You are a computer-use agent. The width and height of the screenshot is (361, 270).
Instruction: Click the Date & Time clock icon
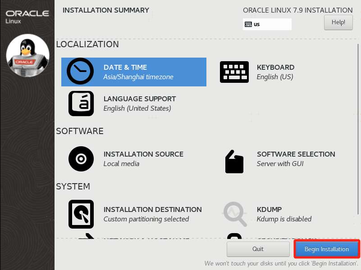click(80, 71)
